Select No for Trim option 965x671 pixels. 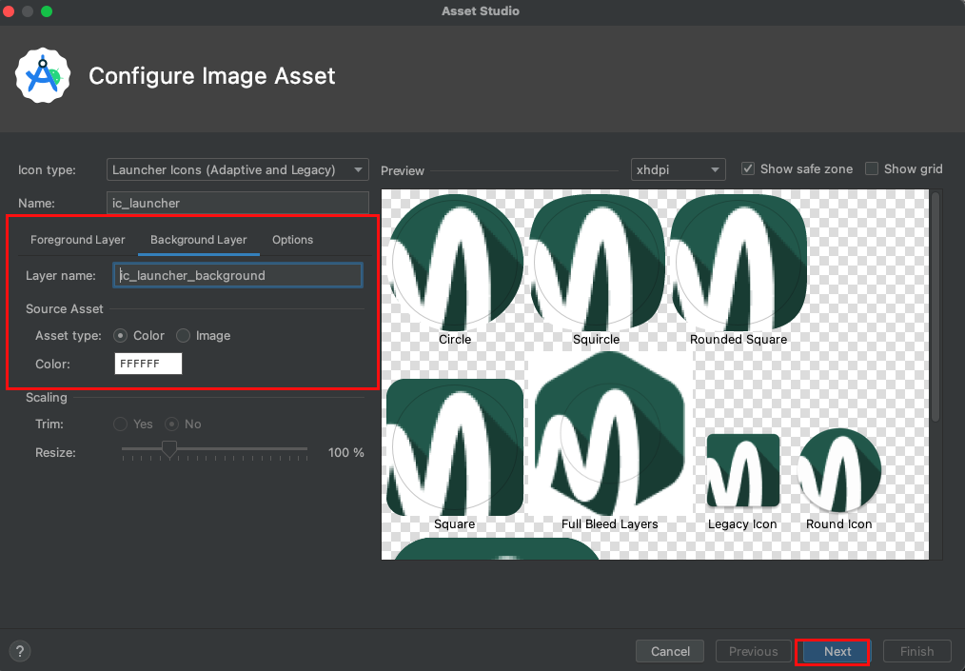coord(171,424)
